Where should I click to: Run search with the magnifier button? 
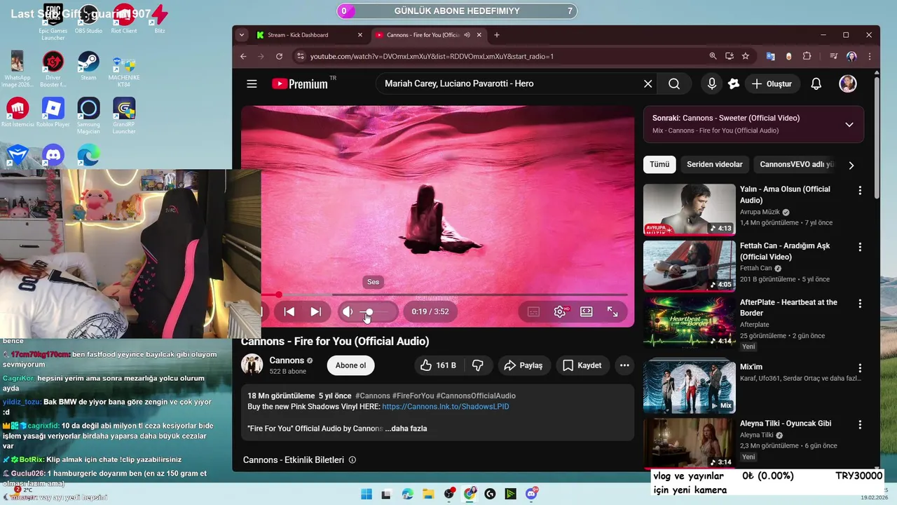(674, 84)
